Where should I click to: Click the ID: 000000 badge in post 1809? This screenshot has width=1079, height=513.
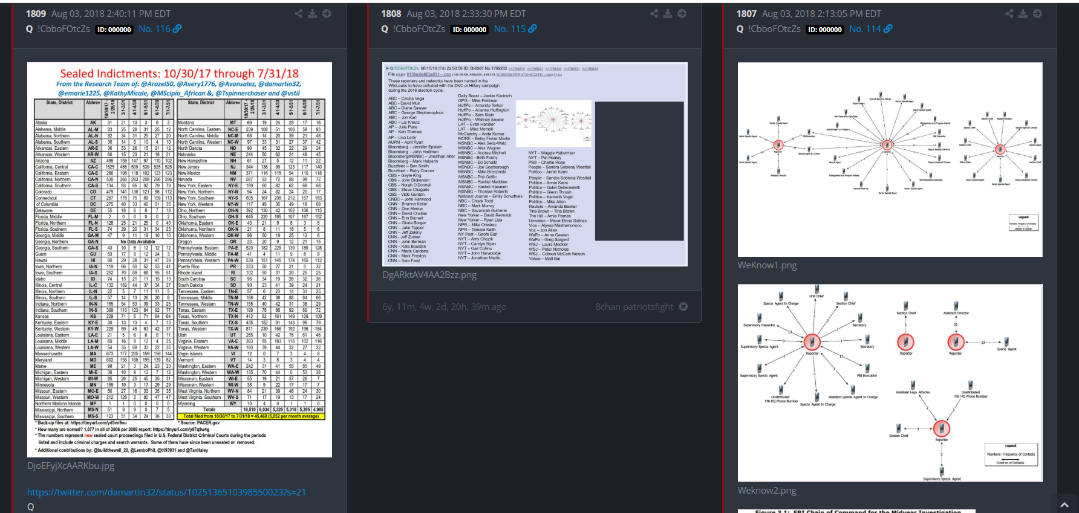114,30
